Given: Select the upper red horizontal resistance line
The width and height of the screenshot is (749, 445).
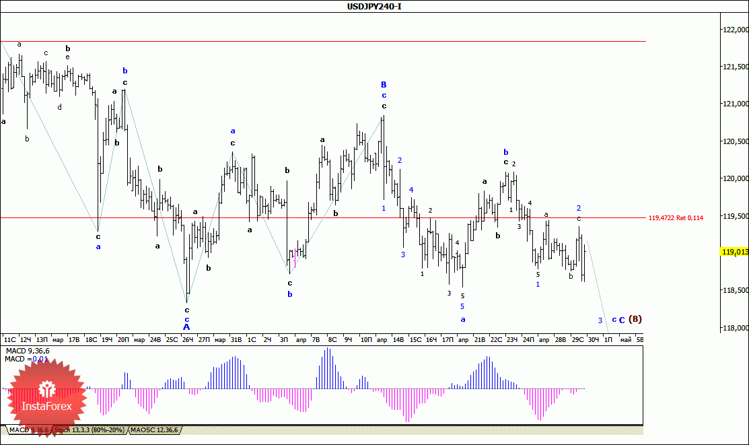Looking at the screenshot, I should pos(323,42).
